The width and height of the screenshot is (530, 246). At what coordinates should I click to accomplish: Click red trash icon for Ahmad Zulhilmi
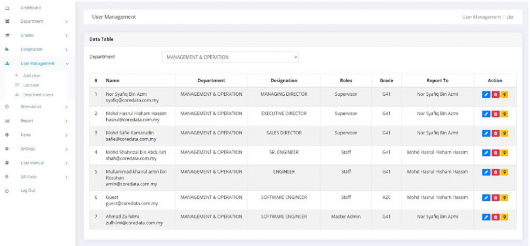pyautogui.click(x=495, y=217)
